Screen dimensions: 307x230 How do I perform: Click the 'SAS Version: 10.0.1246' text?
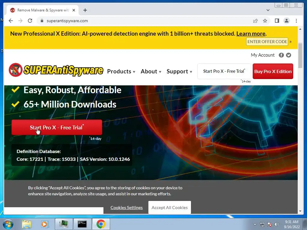point(105,159)
